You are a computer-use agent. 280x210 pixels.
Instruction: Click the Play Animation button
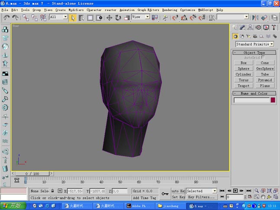235,191
